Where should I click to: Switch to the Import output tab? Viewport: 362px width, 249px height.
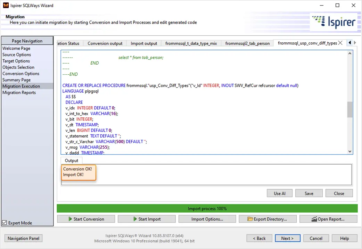(x=144, y=43)
